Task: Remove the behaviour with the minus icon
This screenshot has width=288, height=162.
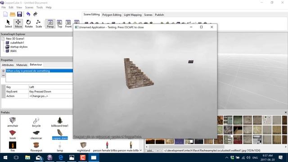Action: 3,75
